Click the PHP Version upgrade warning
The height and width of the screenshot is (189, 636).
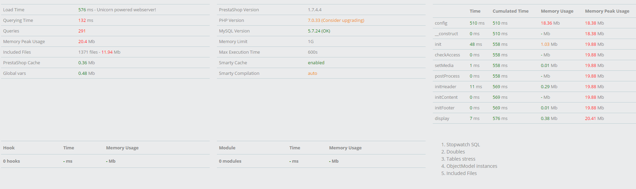tap(336, 20)
